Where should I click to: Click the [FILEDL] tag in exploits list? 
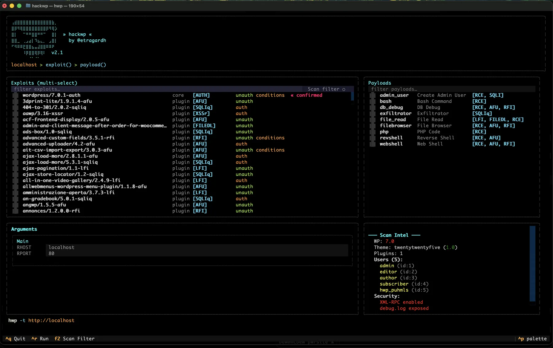coord(204,126)
